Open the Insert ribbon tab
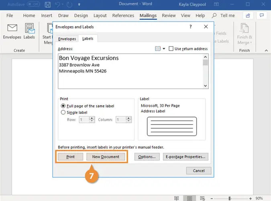Screen dimensions: 271x201 [47, 16]
